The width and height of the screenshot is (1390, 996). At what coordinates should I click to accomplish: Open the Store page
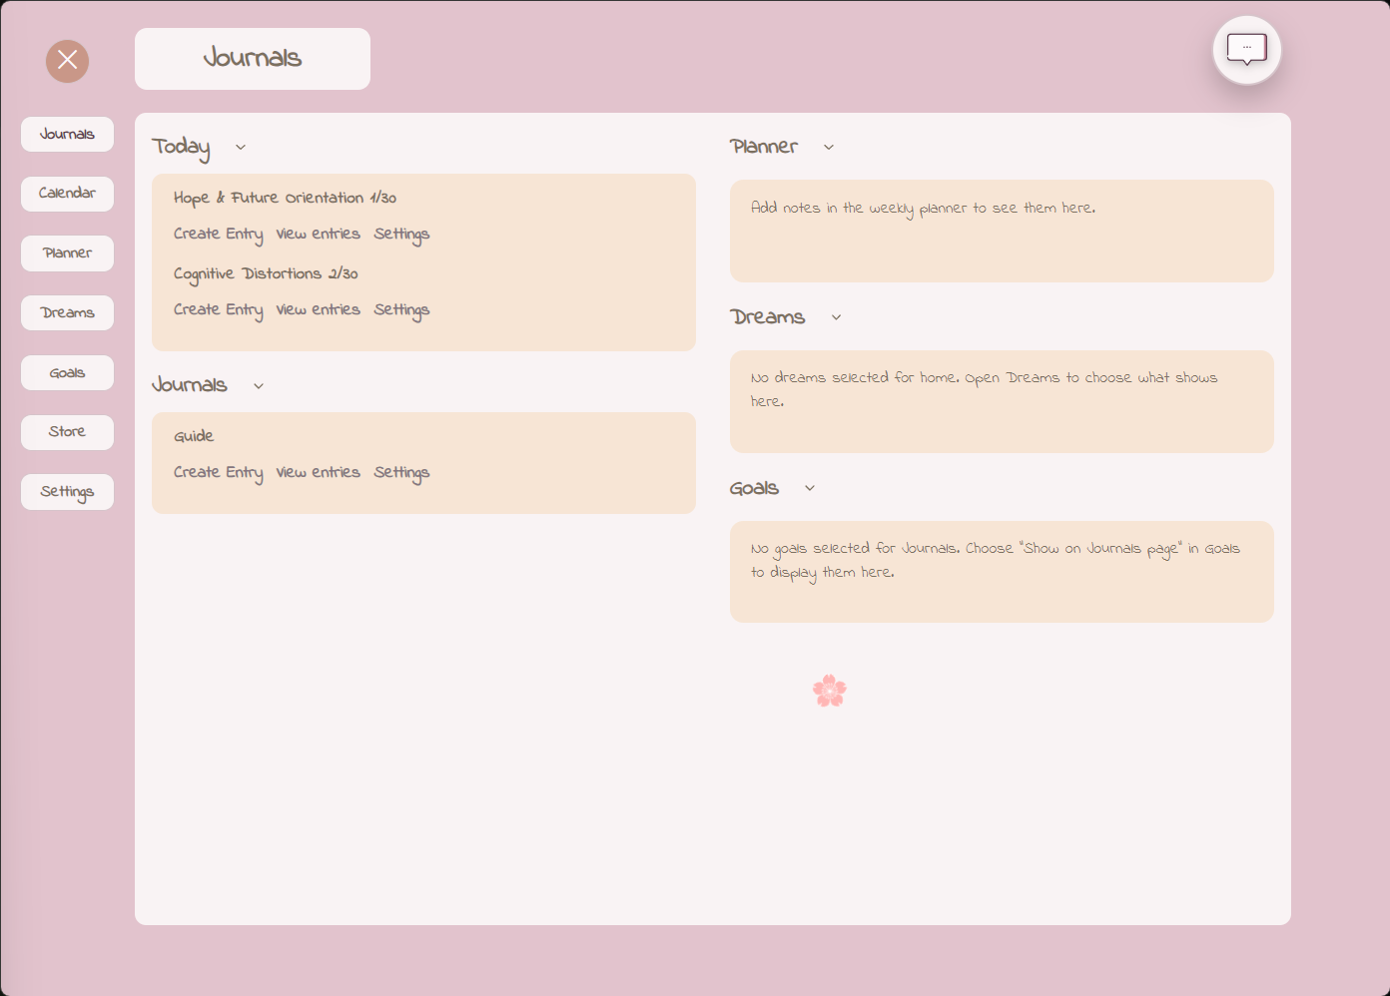pyautogui.click(x=67, y=431)
